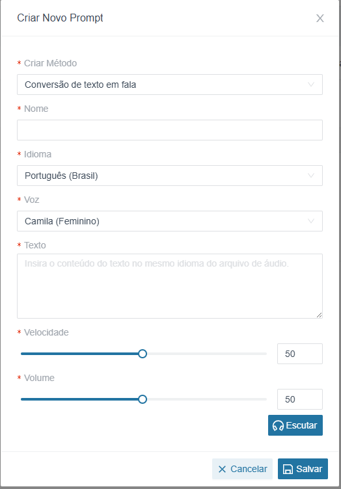Close the Criar Novo Prompt dialog
The image size is (341, 489).
[x=320, y=18]
